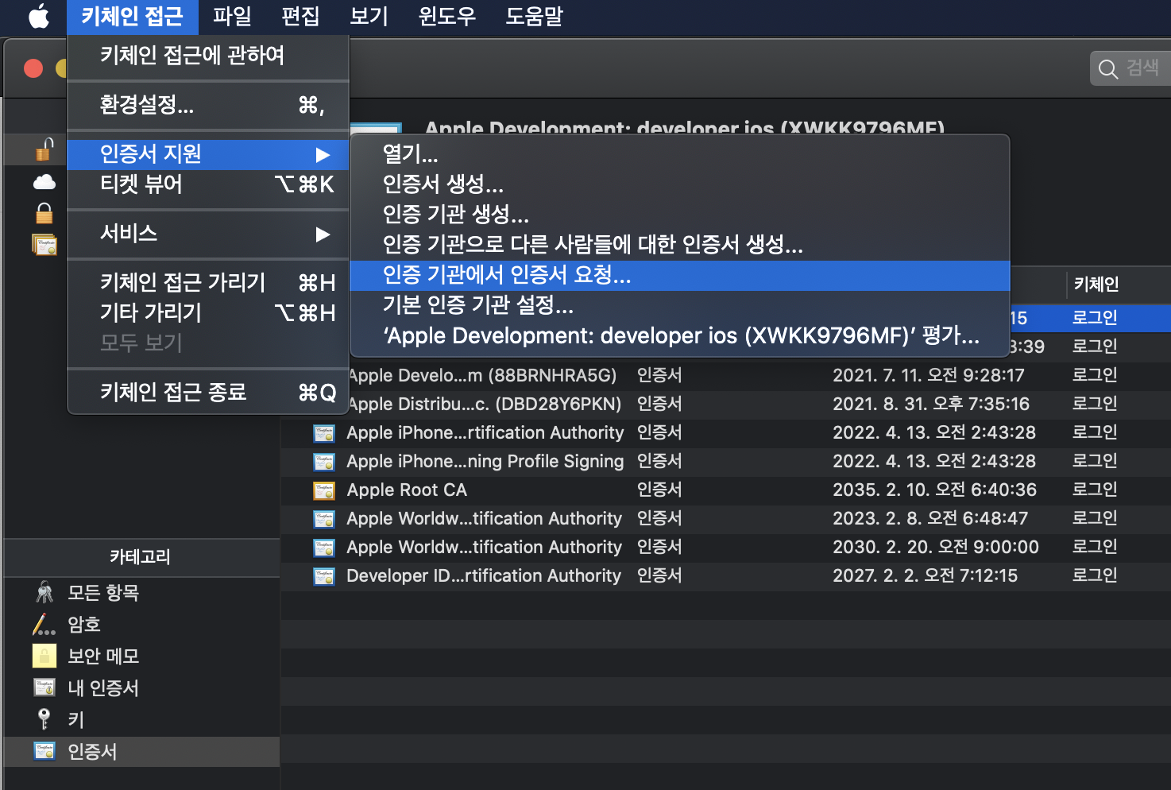The image size is (1171, 790).
Task: Choose 인증 기관으로 다른 사람들에 대한 인증서 생성...
Action: 680,245
